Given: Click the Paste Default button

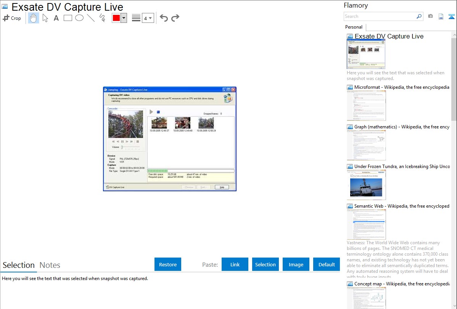Looking at the screenshot, I should click(327, 264).
